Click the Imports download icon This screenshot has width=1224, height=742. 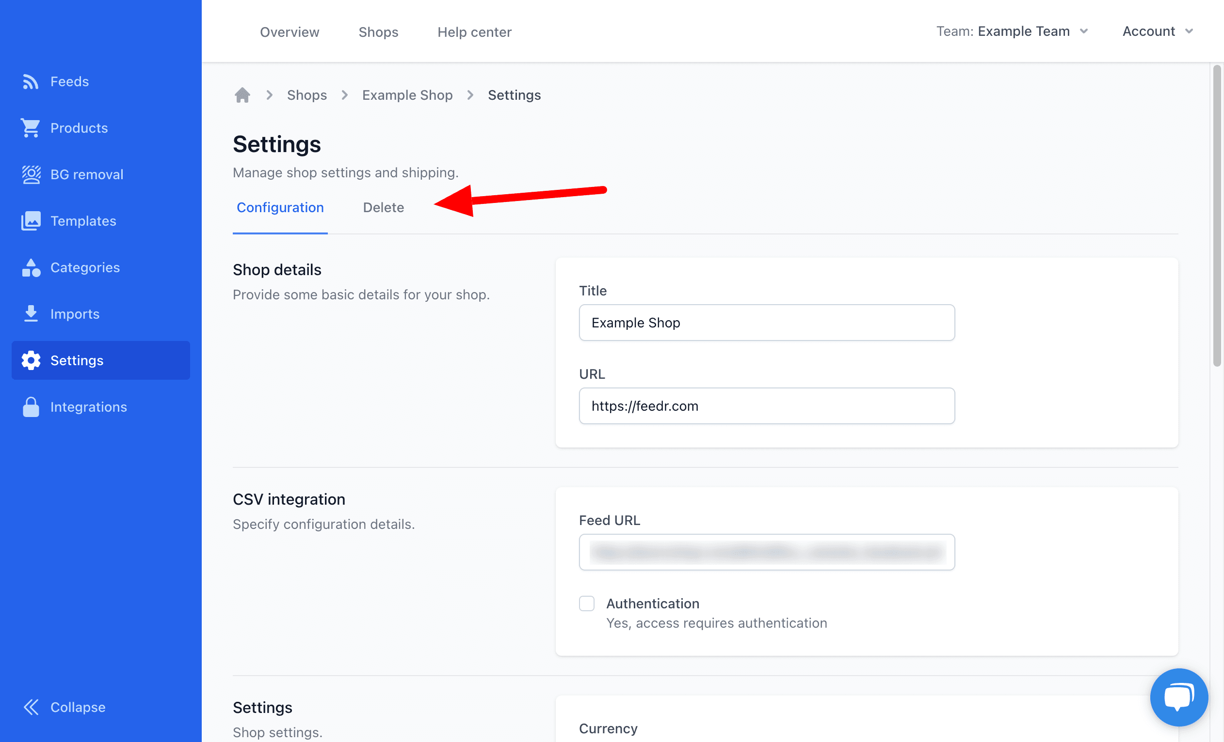pyautogui.click(x=30, y=314)
